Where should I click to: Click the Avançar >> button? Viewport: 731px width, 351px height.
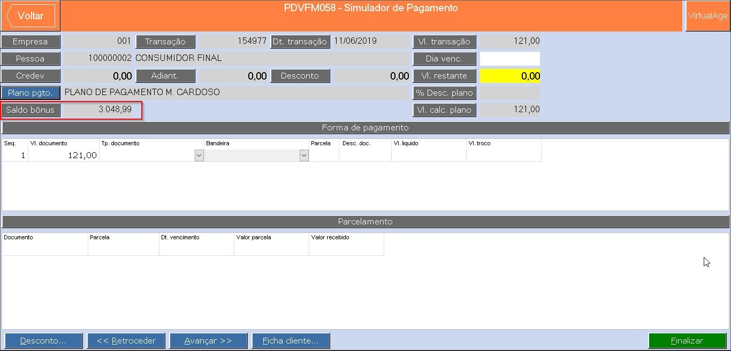coord(209,341)
